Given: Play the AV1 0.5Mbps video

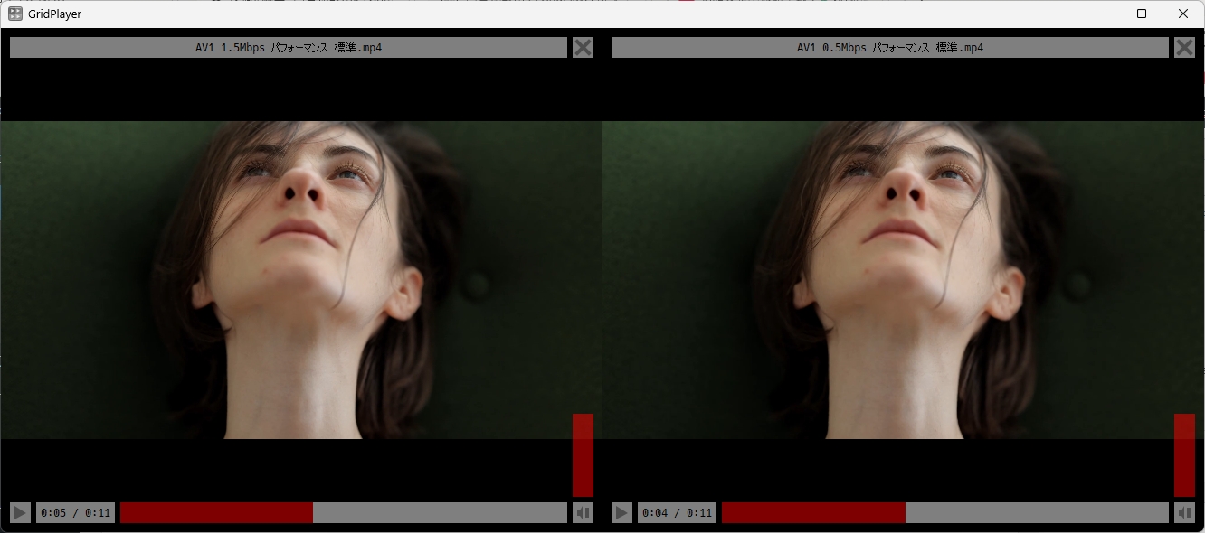Looking at the screenshot, I should click(621, 513).
